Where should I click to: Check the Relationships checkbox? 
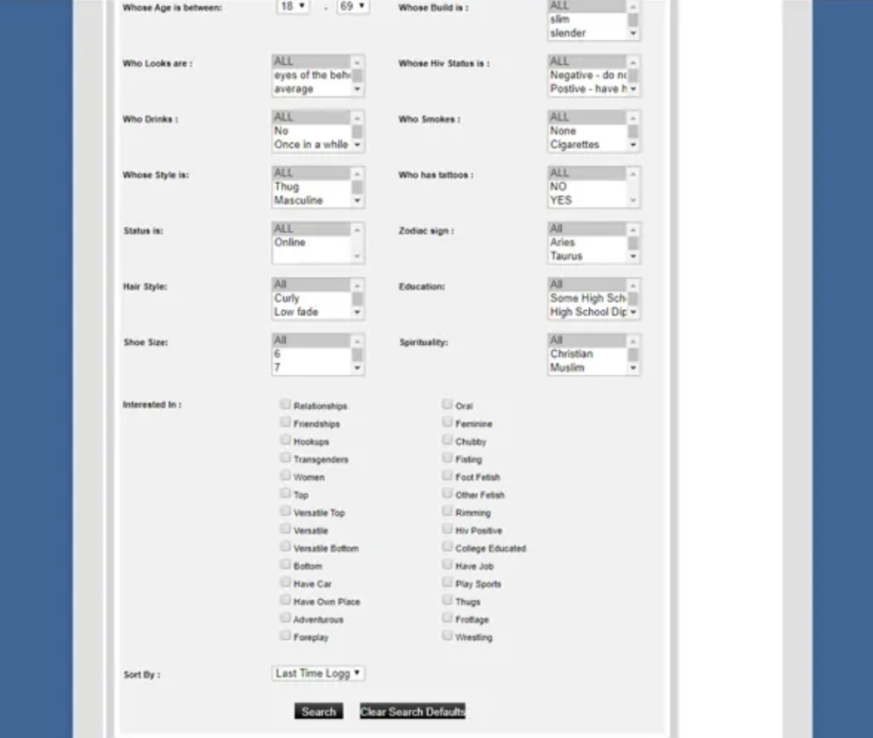pyautogui.click(x=286, y=406)
